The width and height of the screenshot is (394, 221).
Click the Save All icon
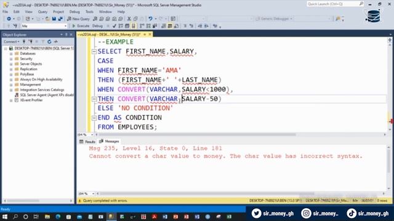[60, 19]
